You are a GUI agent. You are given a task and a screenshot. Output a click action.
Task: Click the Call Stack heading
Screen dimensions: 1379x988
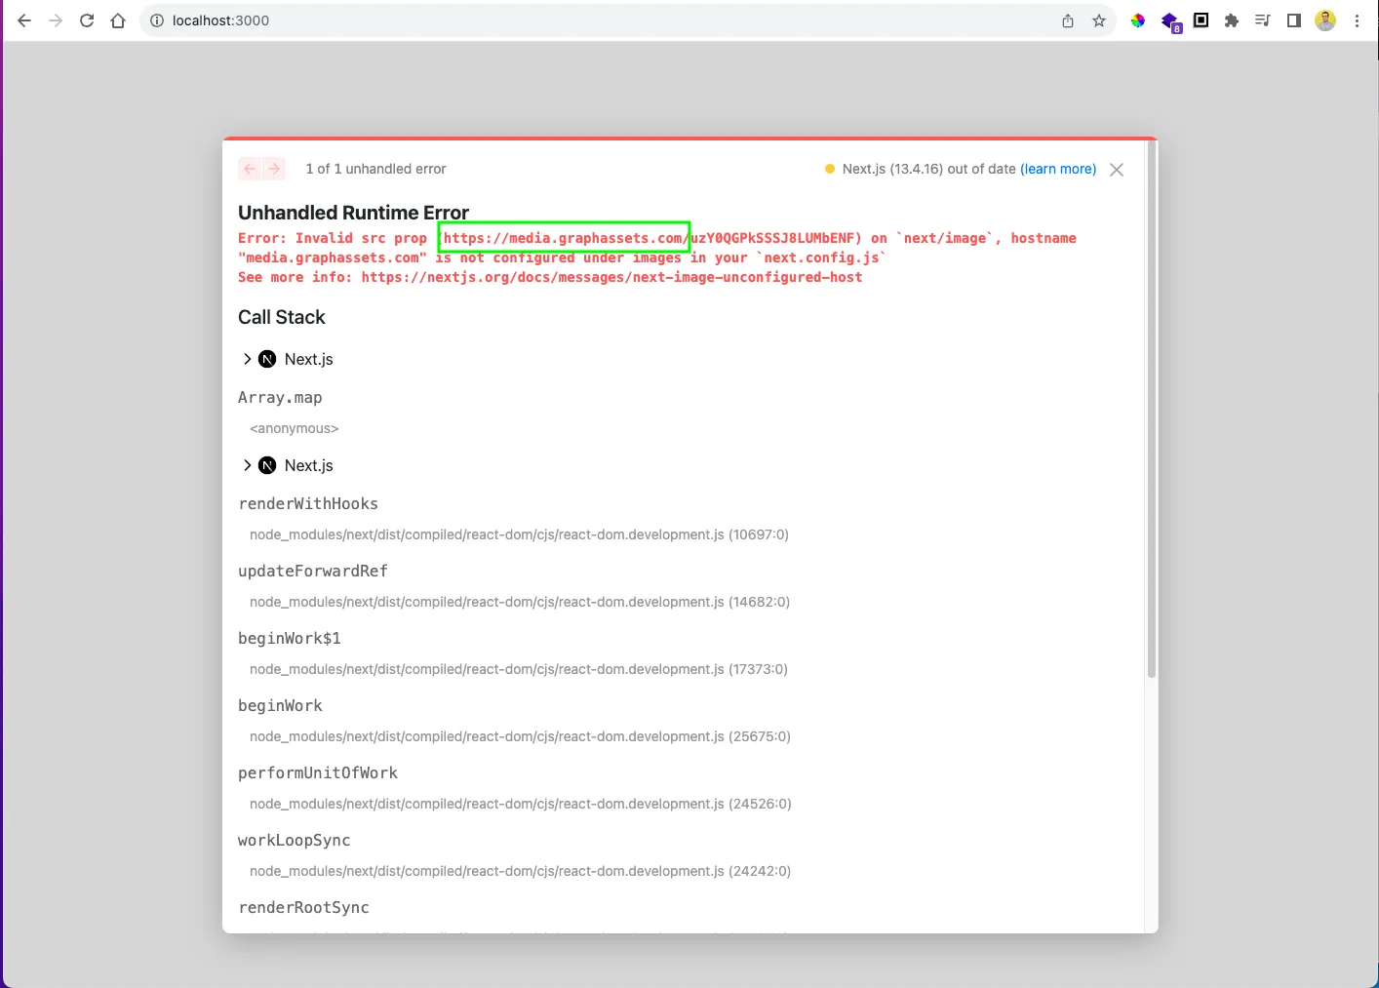(282, 317)
